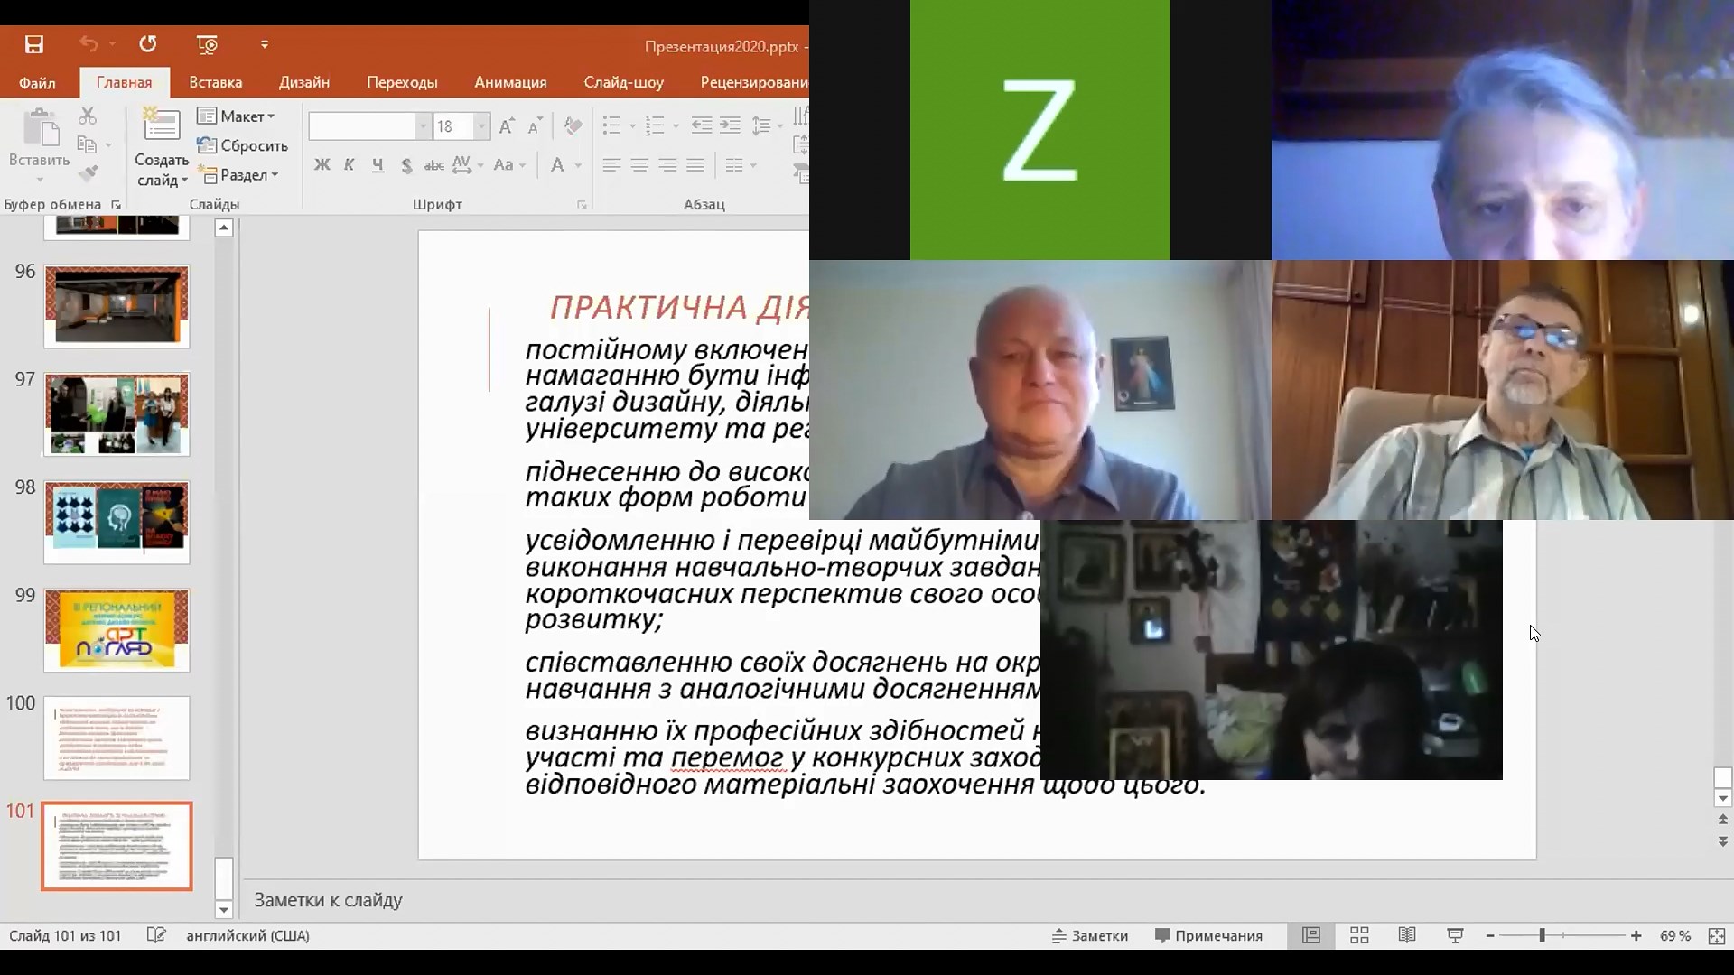The width and height of the screenshot is (1734, 975).
Task: Click the zoom slider handle
Action: coord(1542,936)
